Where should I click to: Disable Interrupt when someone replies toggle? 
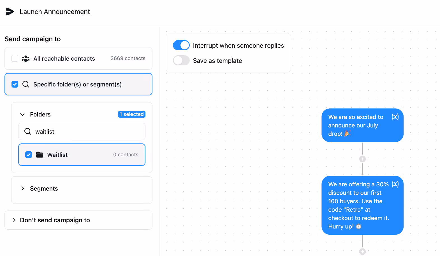tap(181, 45)
